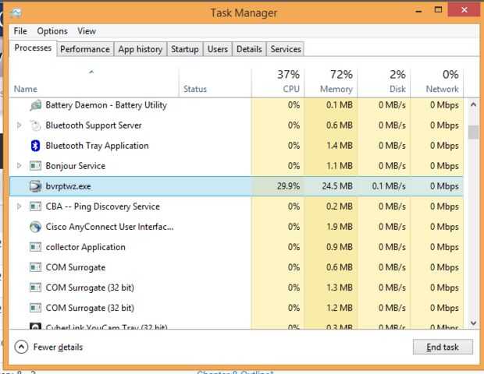Click the 1.9 MB memory value
484x374 pixels.
(340, 227)
